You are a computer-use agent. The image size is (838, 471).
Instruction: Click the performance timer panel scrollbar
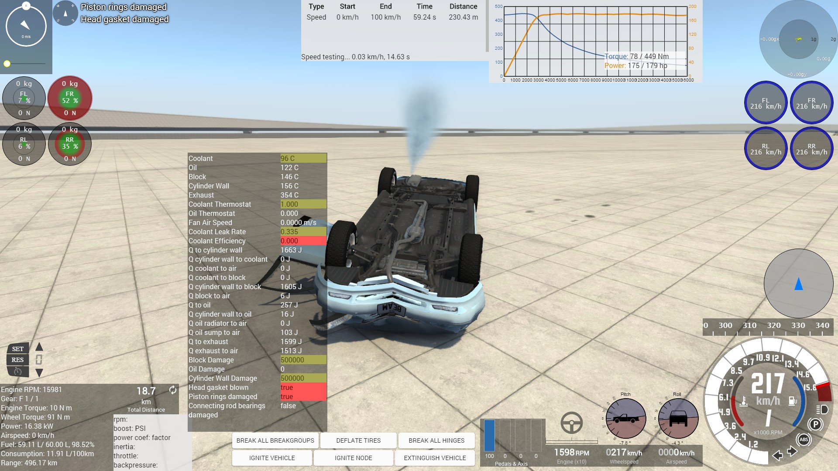[487, 26]
